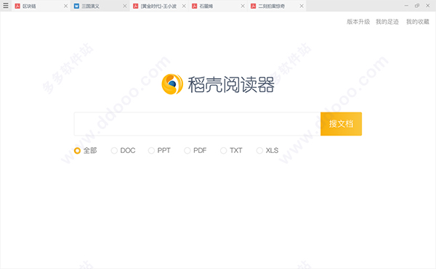
Task: Select the PDF file type filter
Action: (187, 151)
